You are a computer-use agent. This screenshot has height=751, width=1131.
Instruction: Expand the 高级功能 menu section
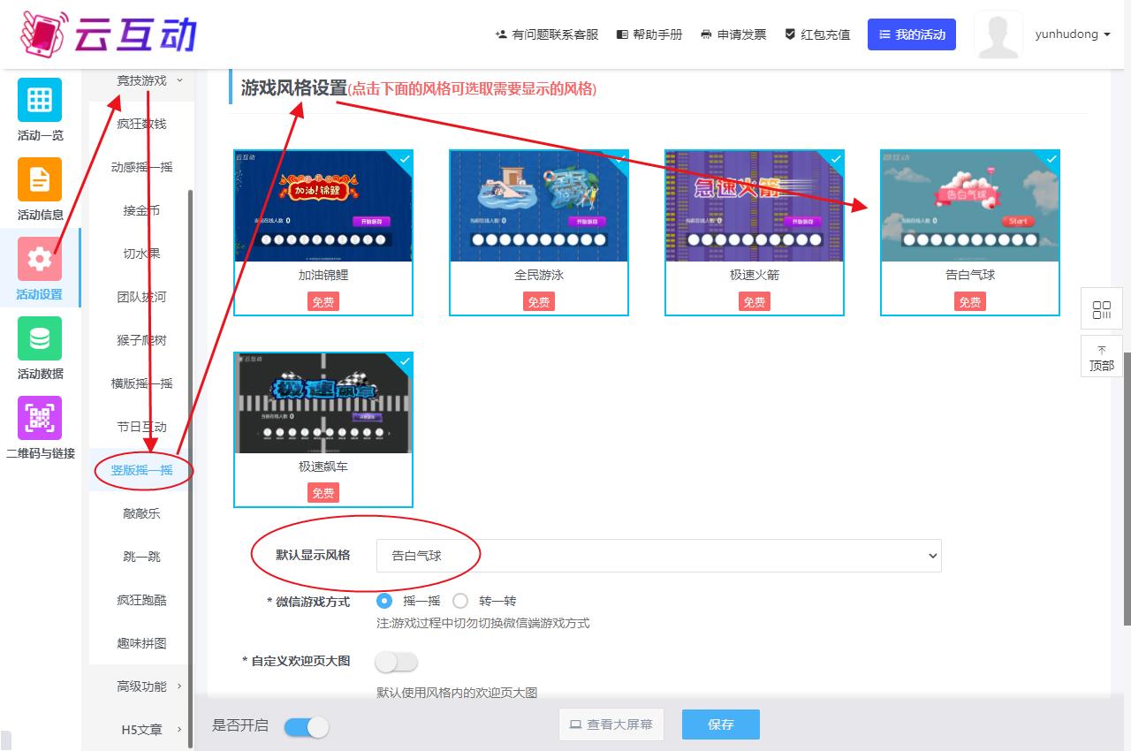[141, 687]
